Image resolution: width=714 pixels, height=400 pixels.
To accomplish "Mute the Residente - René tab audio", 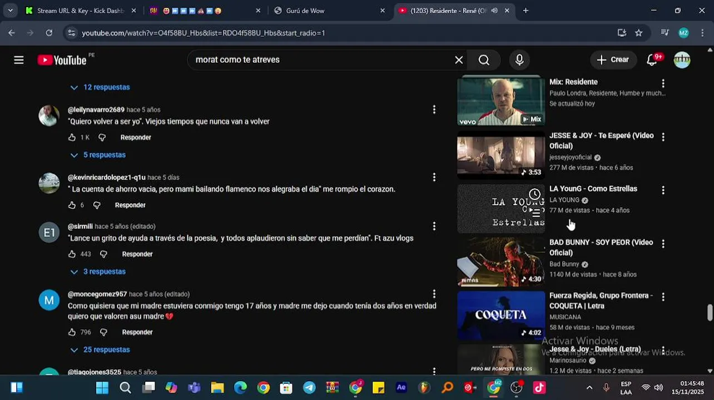I will point(494,11).
